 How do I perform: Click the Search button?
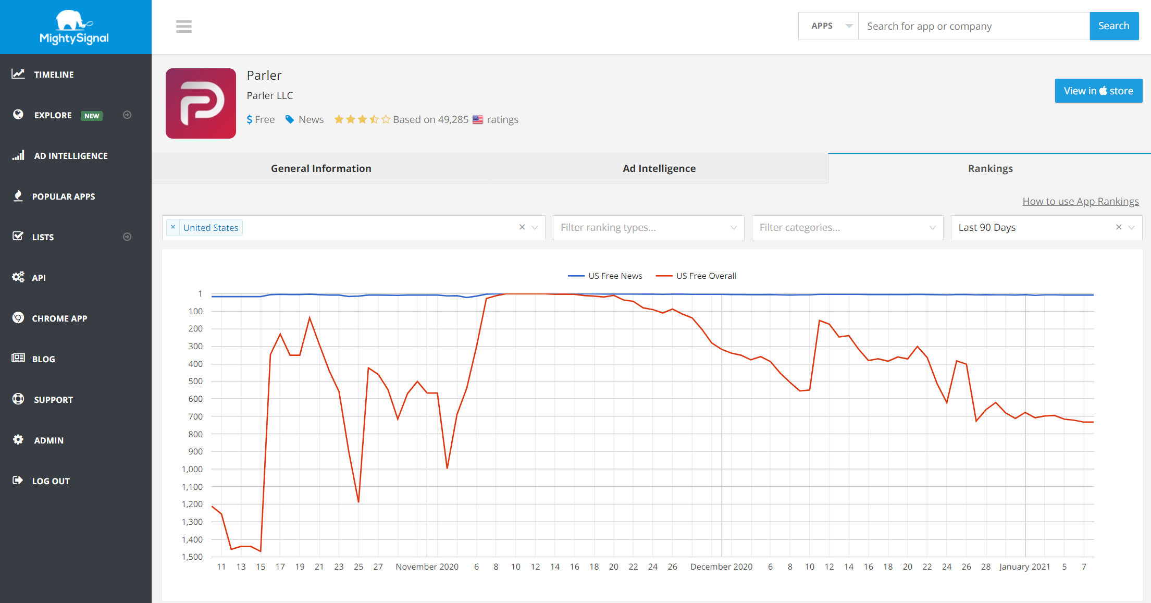click(x=1114, y=26)
